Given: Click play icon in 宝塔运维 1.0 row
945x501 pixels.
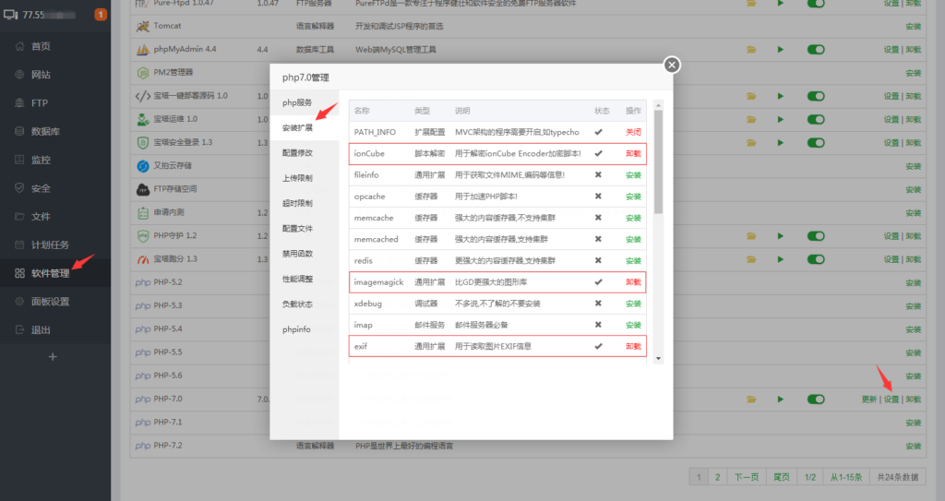Looking at the screenshot, I should 781,119.
